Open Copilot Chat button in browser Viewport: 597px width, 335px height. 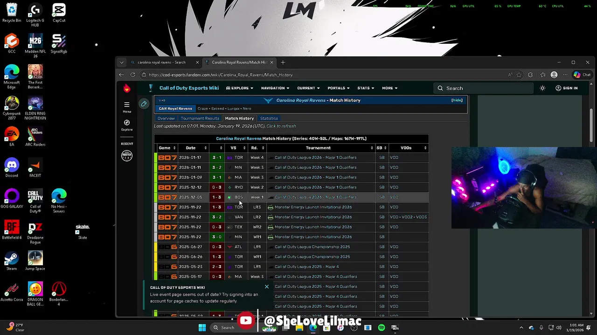pos(582,74)
